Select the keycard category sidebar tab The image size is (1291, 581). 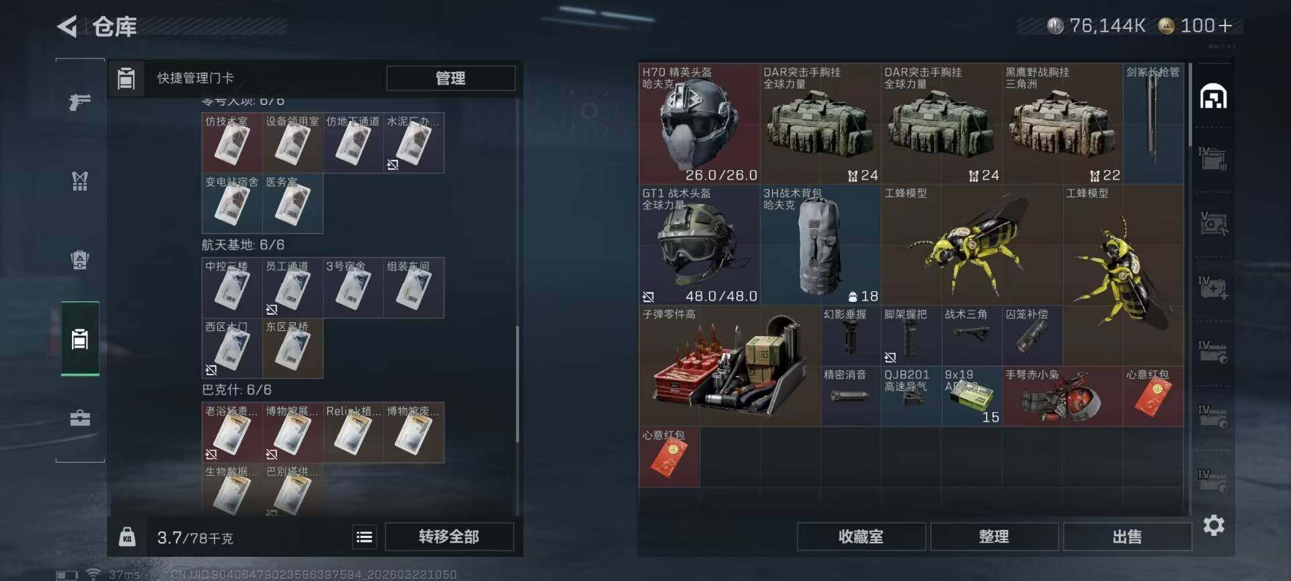(x=80, y=339)
